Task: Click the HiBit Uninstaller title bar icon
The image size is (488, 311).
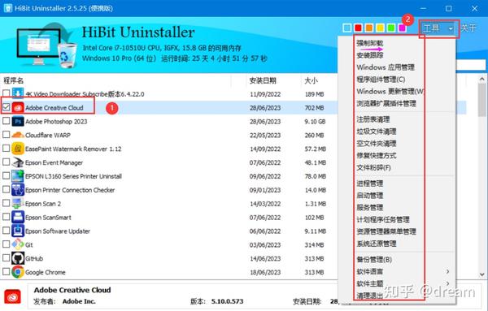Action: 8,8
